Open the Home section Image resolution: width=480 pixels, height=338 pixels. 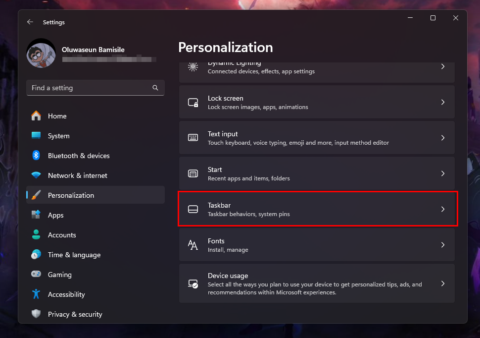(x=96, y=116)
